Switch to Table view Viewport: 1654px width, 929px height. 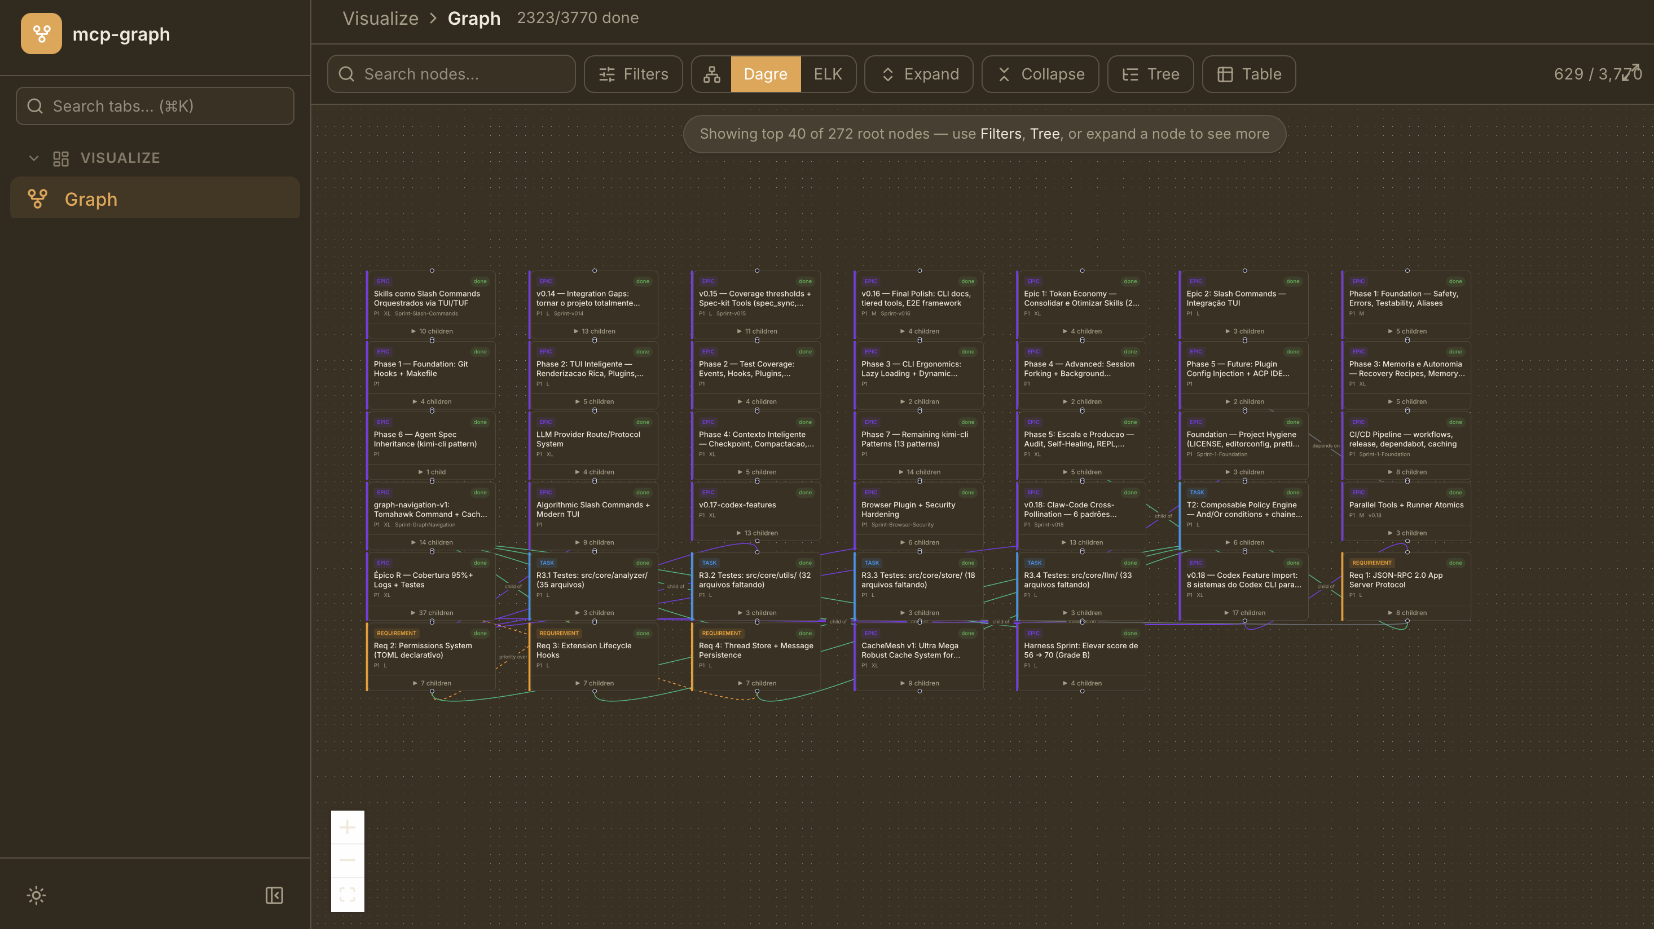tap(1249, 74)
